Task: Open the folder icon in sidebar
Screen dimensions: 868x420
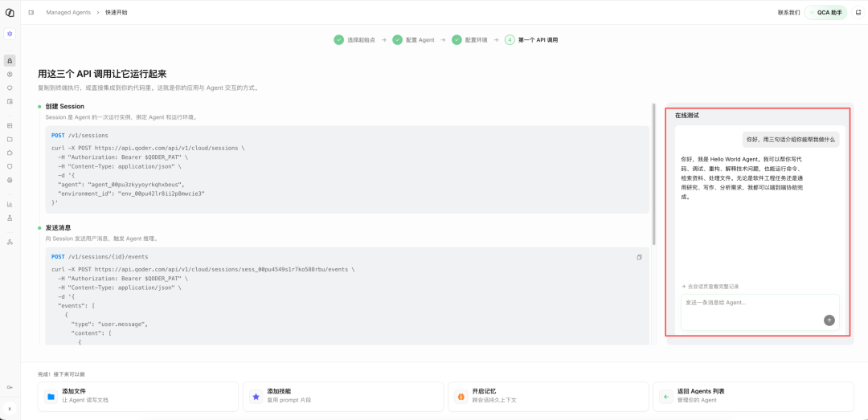Action: click(x=10, y=139)
